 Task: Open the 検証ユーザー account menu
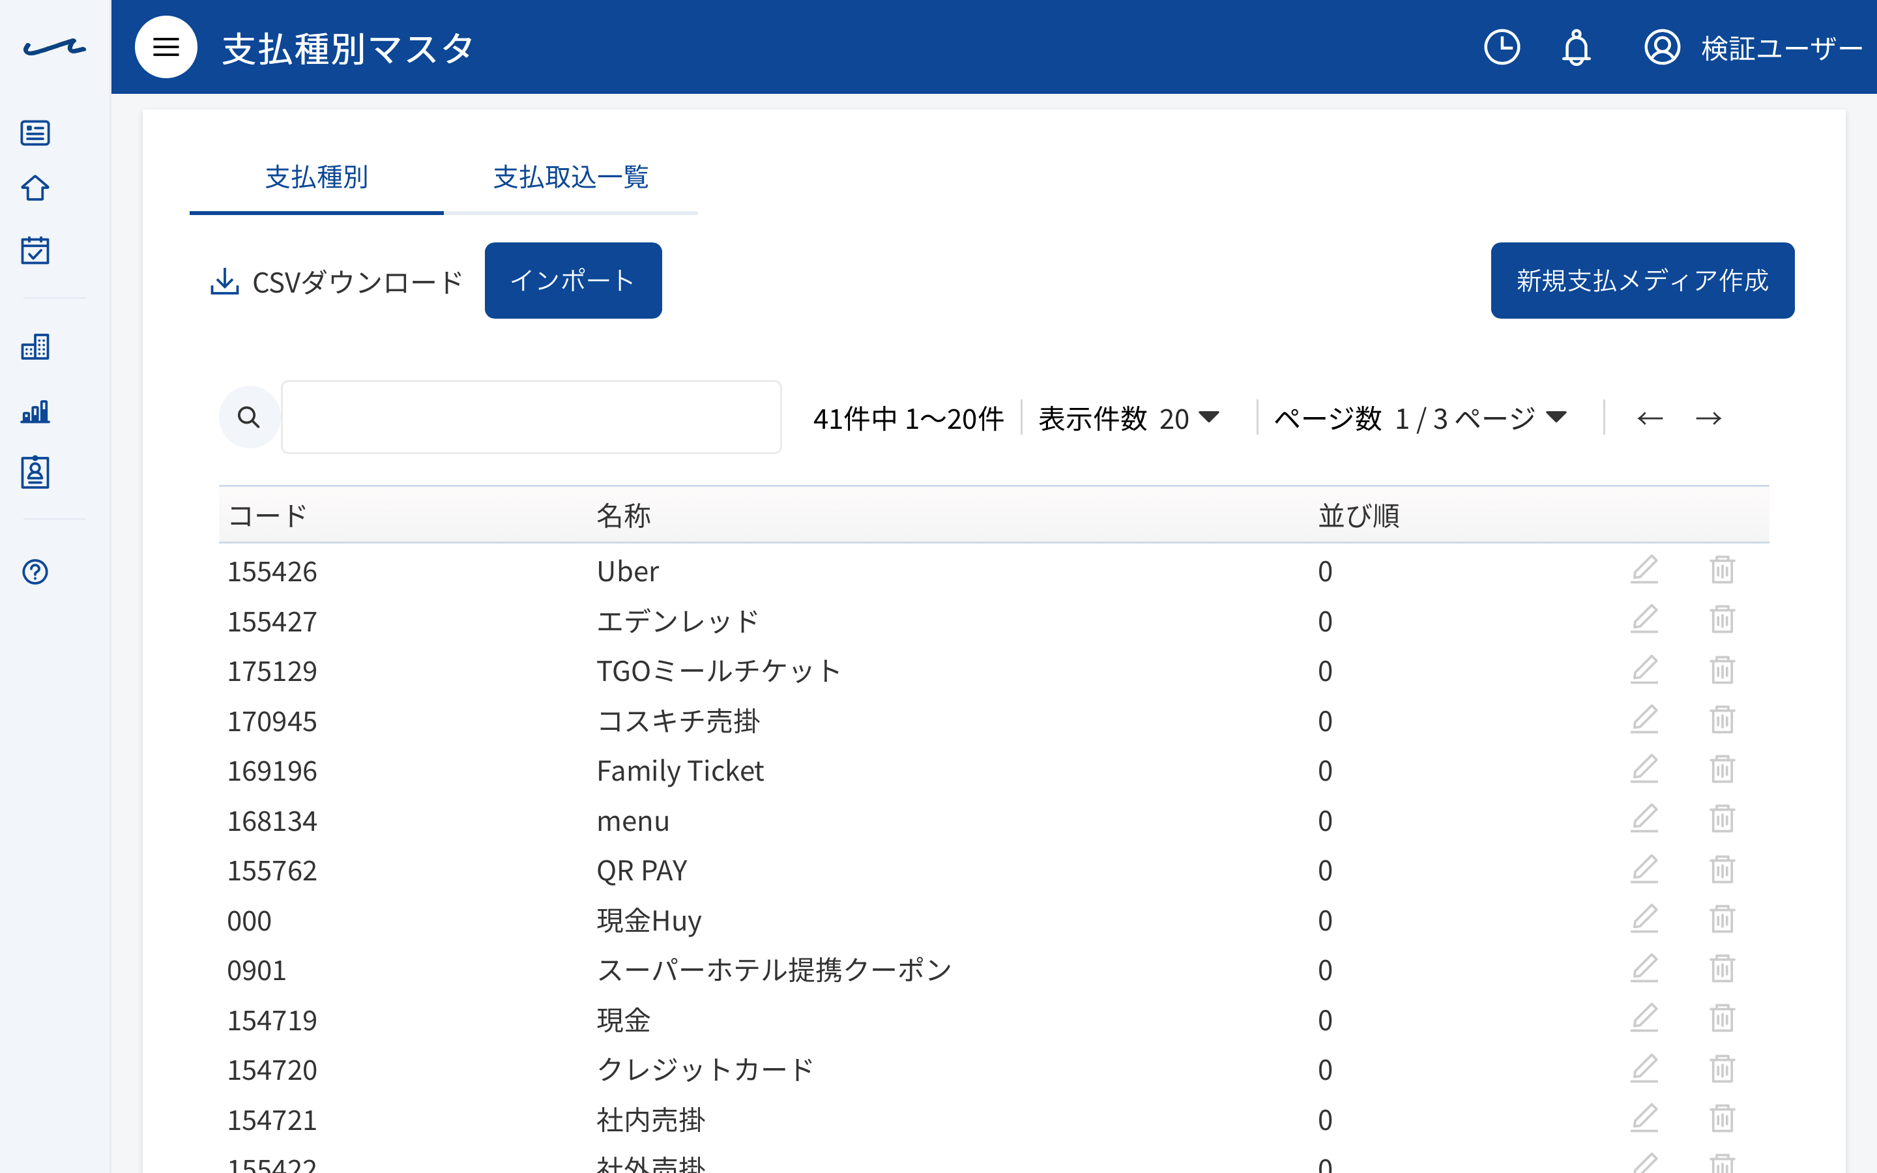1753,48
